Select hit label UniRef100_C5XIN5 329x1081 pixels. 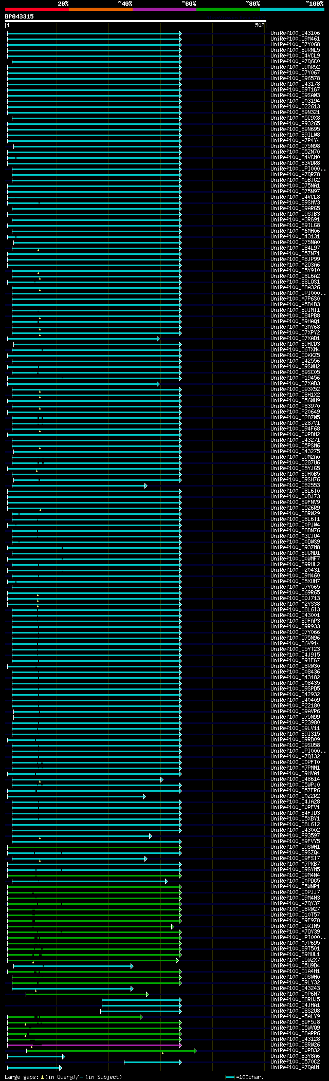tap(295, 926)
